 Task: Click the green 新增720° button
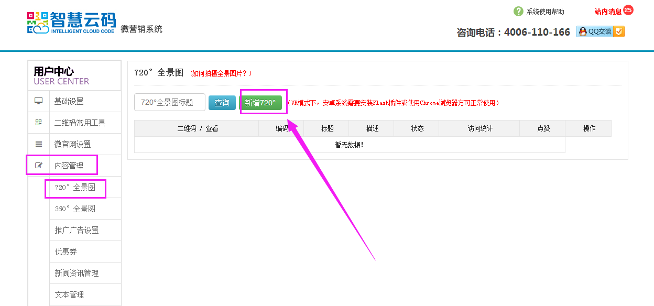pos(260,103)
